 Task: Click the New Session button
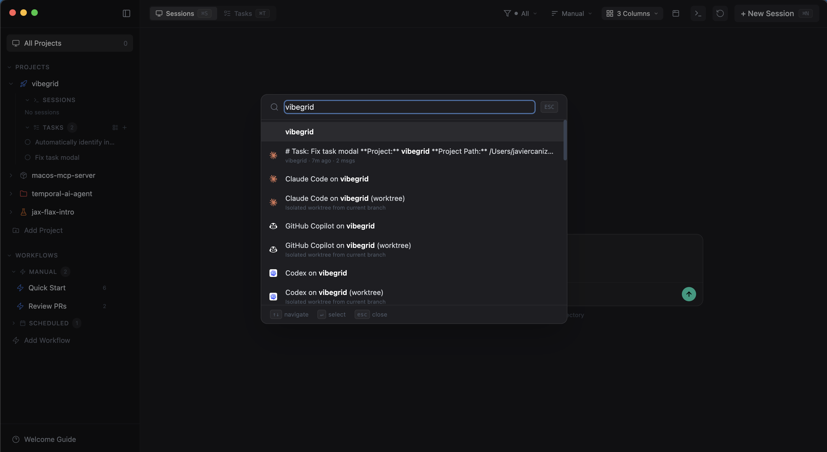coord(768,13)
